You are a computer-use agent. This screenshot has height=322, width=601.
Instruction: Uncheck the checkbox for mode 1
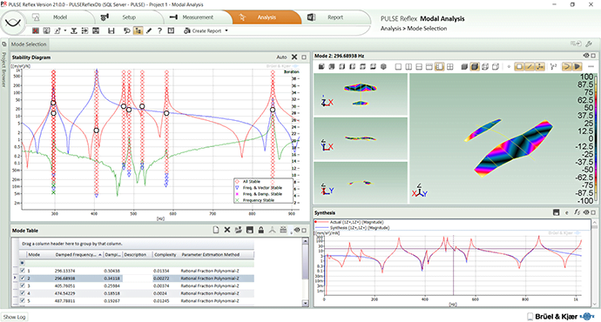pyautogui.click(x=23, y=271)
